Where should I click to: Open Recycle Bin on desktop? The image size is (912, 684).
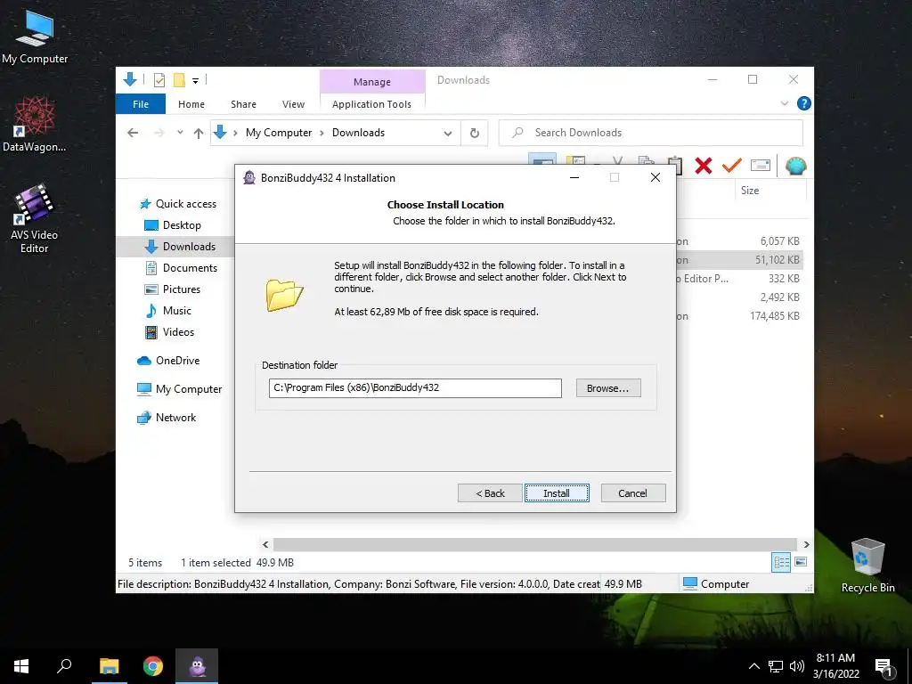[867, 566]
